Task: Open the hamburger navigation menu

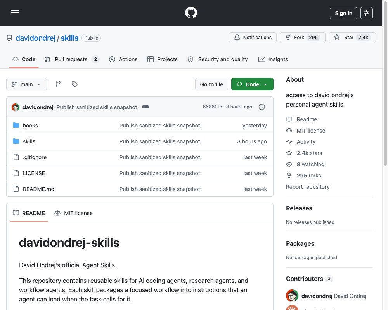Action: [x=15, y=13]
